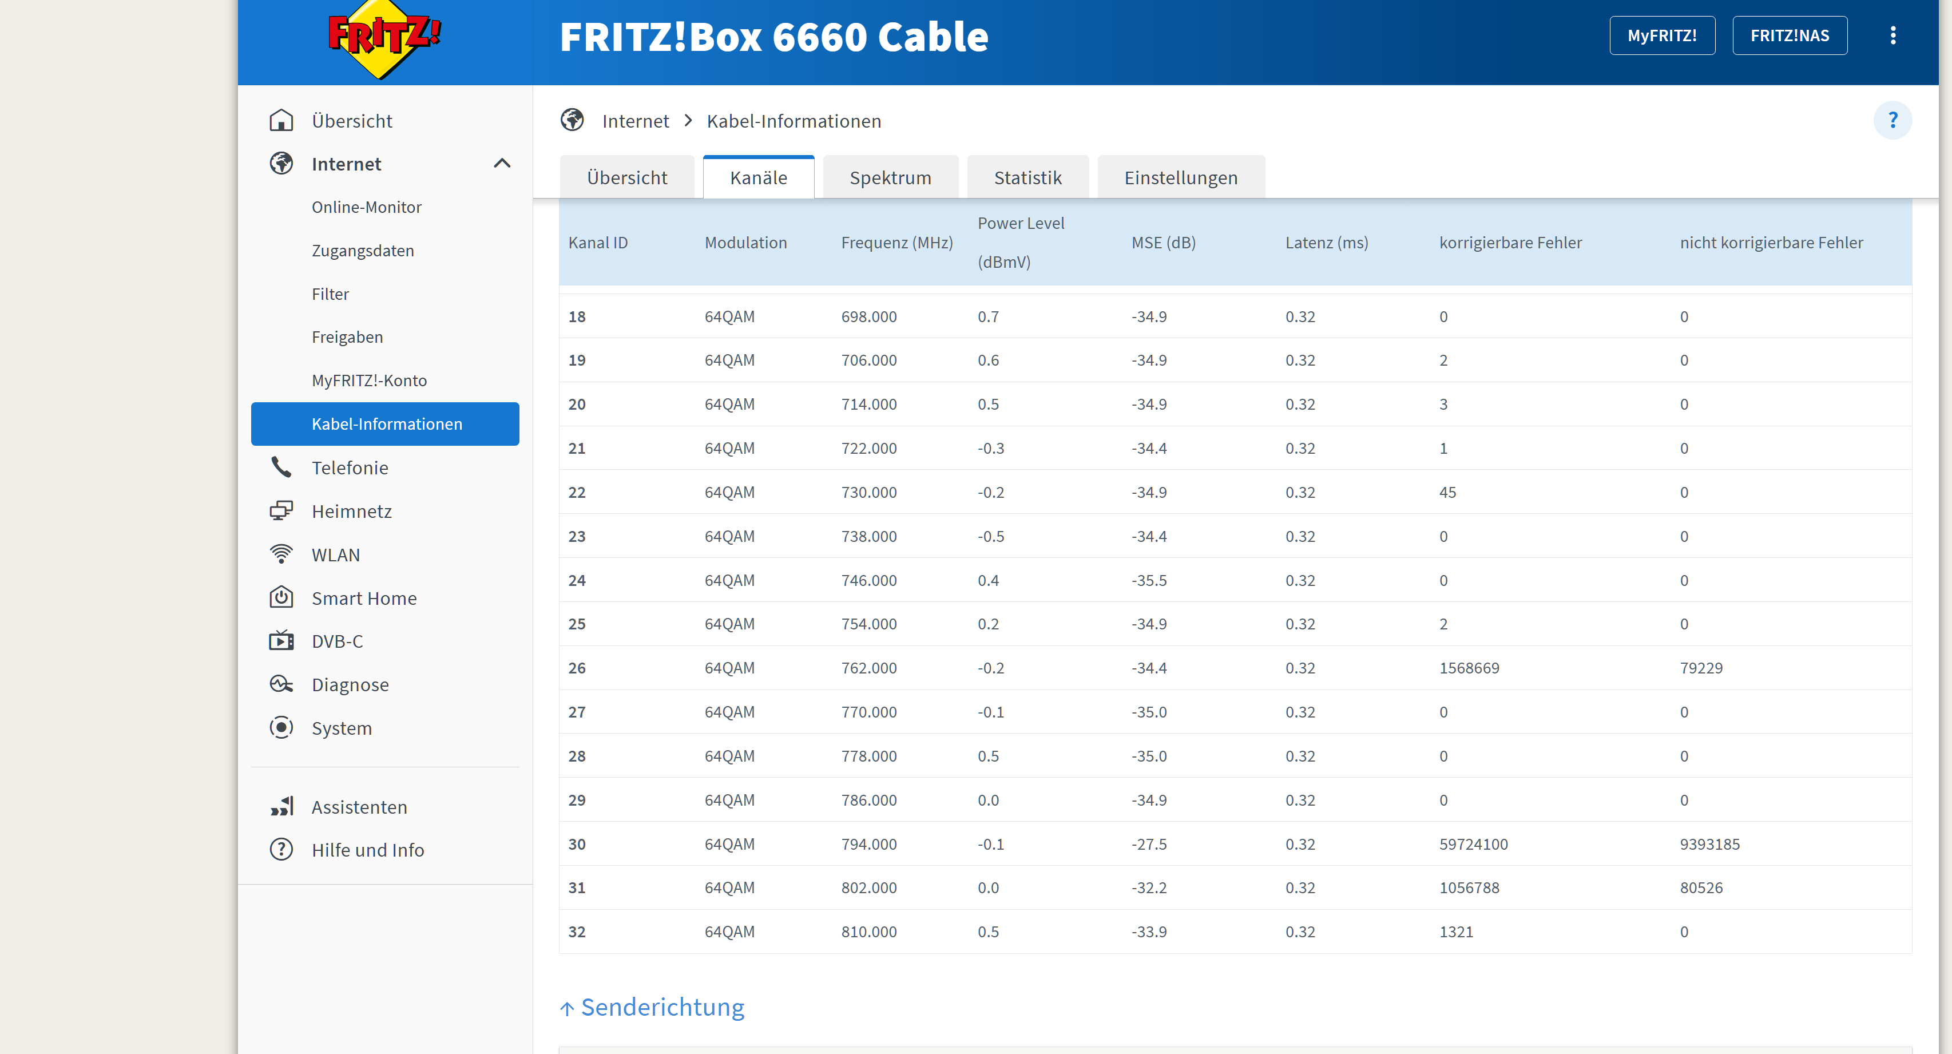Open Zugangsdaten in sidebar

[x=363, y=251]
